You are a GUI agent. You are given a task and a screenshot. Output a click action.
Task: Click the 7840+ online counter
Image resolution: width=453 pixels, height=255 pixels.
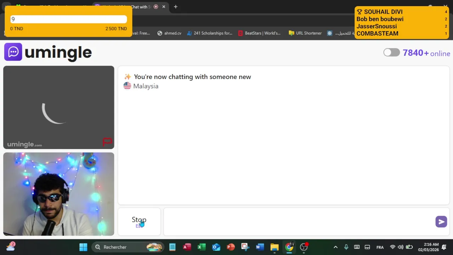tap(426, 53)
